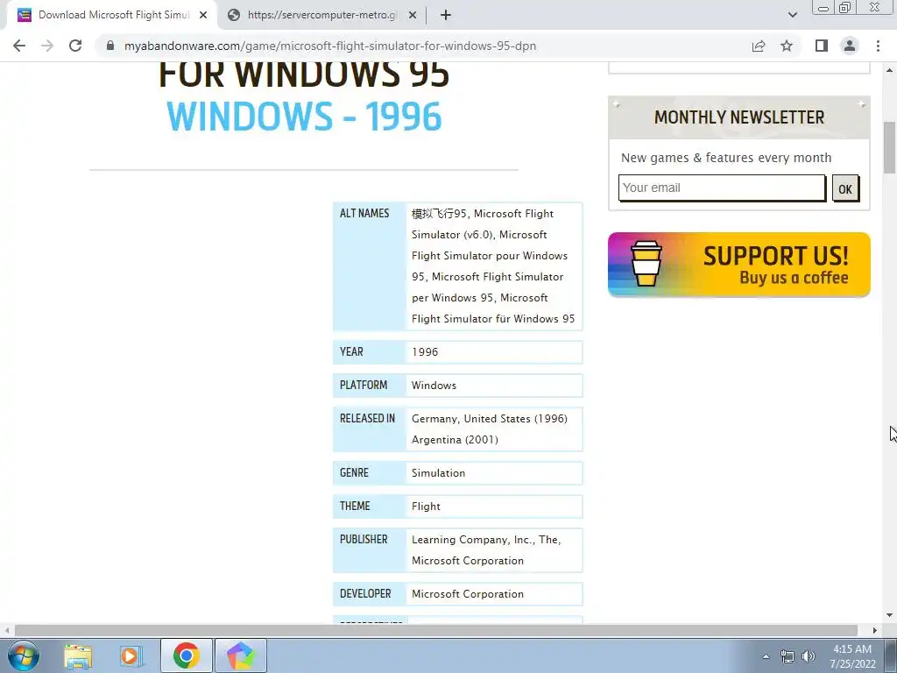
Task: Click the taskbar clock showing 4:15 AM
Action: coord(852,656)
